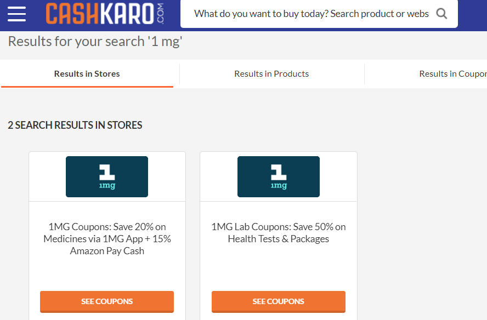Click the orange underline beneath Results in Stores

[x=87, y=87]
